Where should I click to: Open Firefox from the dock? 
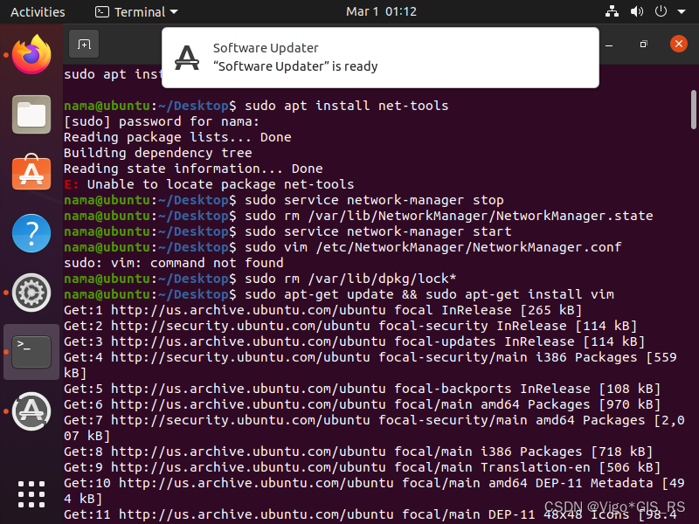coord(31,55)
